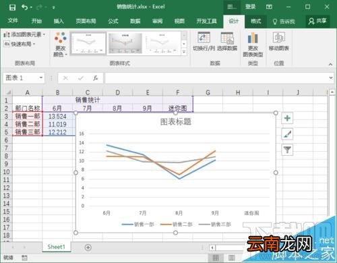Open the 文件 menu
The width and height of the screenshot is (337, 263).
pos(13,21)
